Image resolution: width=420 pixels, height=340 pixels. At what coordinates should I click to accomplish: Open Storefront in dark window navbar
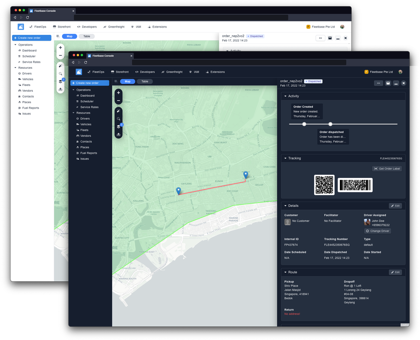[120, 72]
